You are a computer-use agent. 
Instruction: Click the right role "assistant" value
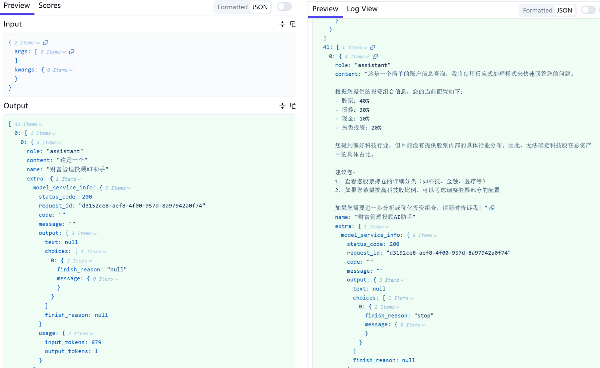(373, 65)
